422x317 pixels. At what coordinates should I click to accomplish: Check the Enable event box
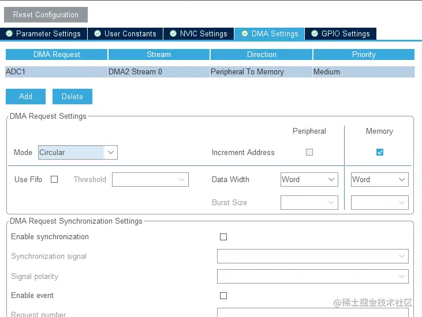point(223,296)
